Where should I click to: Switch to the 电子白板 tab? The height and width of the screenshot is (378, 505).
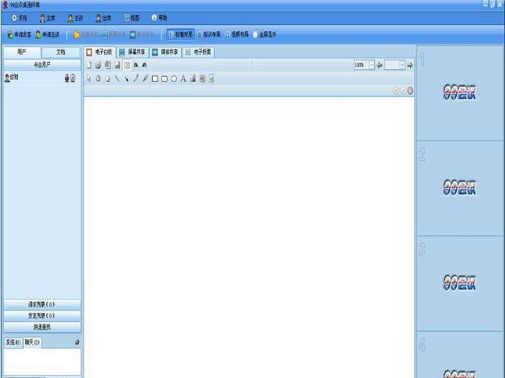(100, 52)
